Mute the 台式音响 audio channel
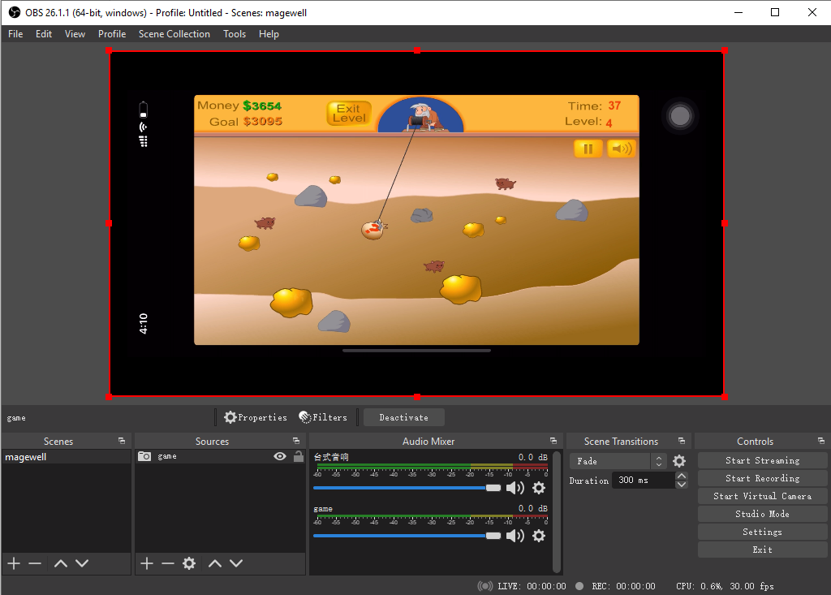Screen dimensions: 831x595 [x=515, y=488]
